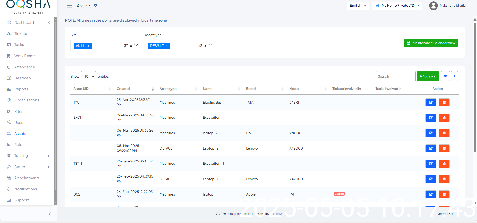477x223 pixels.
Task: Click the info icon next to Assets heading
Action: (95, 5)
